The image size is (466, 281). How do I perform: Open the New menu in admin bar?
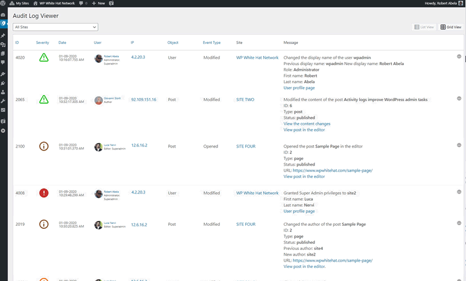tap(98, 3)
